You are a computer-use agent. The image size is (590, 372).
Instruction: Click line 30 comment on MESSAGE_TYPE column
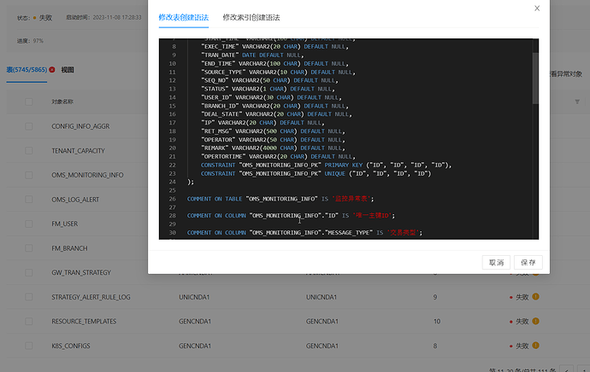pos(304,233)
